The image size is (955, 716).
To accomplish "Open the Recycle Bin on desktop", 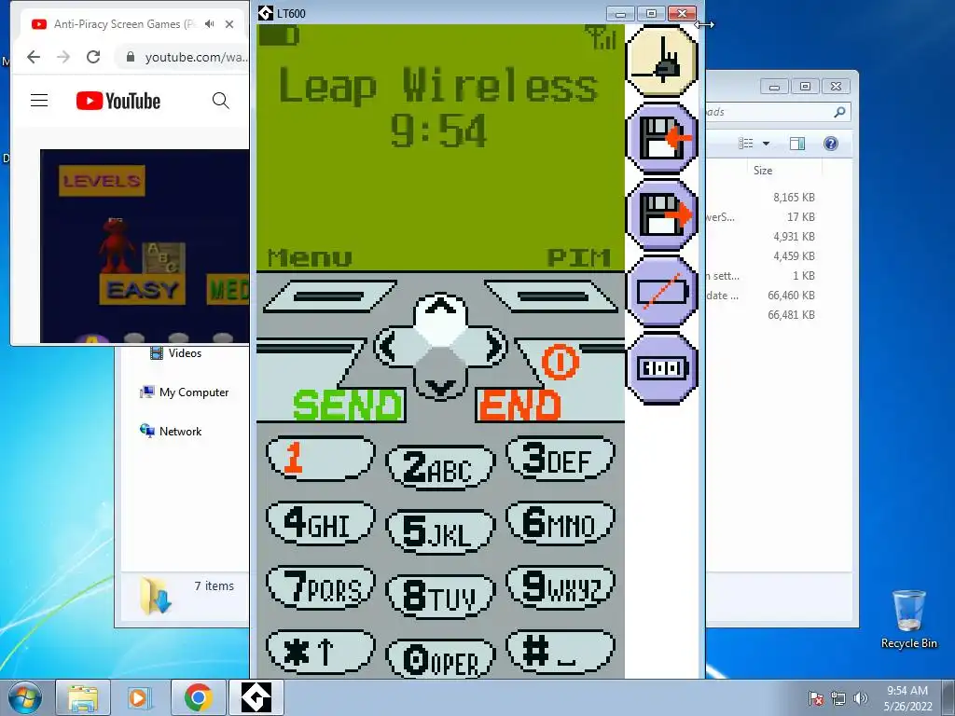I will [908, 619].
